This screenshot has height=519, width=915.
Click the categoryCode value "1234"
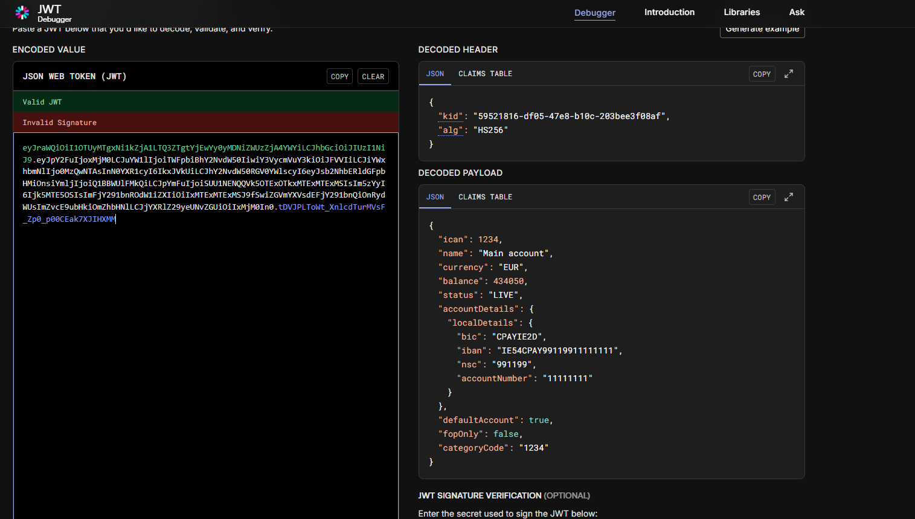pos(534,448)
